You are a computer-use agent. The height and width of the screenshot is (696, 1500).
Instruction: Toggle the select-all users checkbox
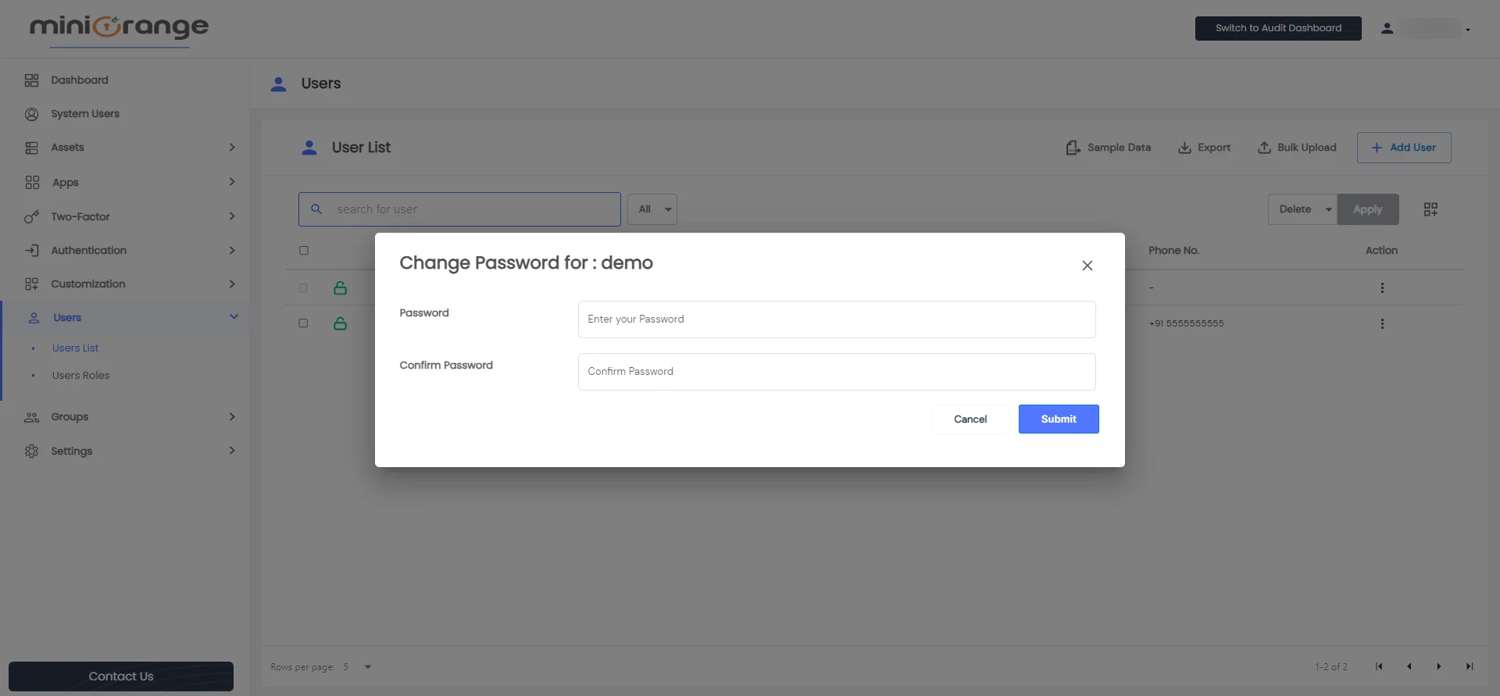(304, 251)
